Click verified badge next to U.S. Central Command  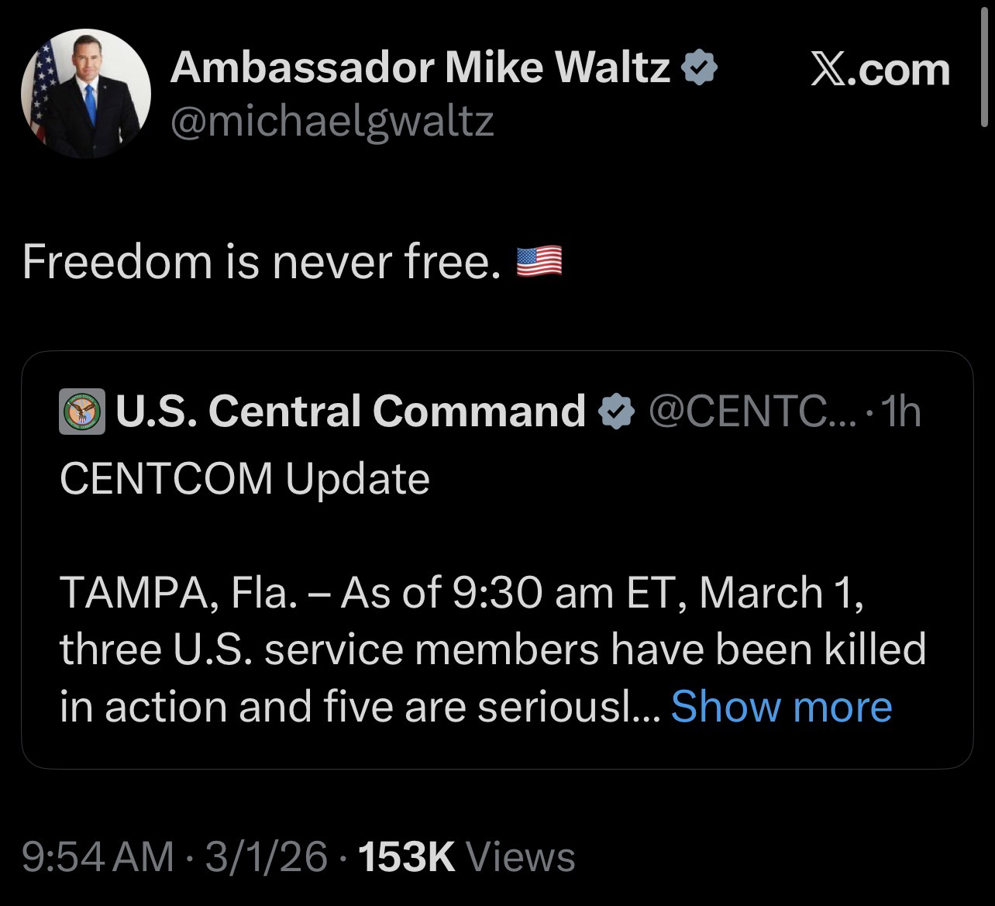point(618,412)
